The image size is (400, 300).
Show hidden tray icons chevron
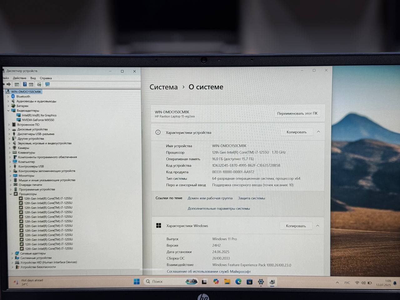point(337,282)
